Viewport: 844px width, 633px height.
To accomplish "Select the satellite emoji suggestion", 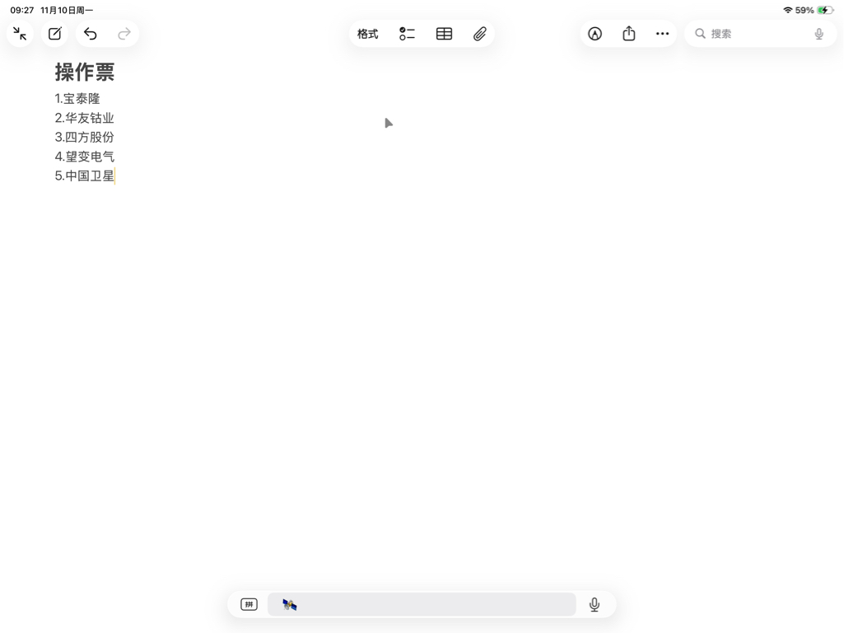I will pos(290,604).
